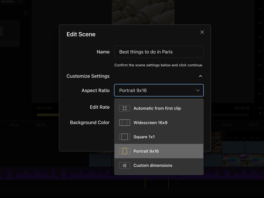Collapse the Customize Settings section
264x198 pixels.
[200, 76]
